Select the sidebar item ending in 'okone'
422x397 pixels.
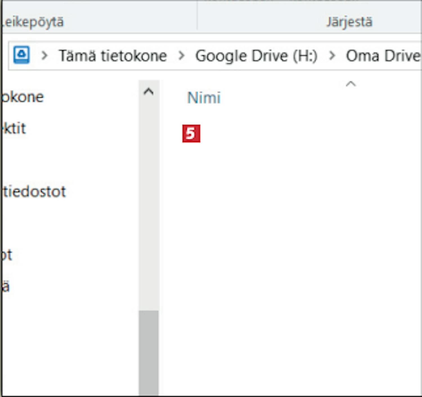[x=23, y=97]
